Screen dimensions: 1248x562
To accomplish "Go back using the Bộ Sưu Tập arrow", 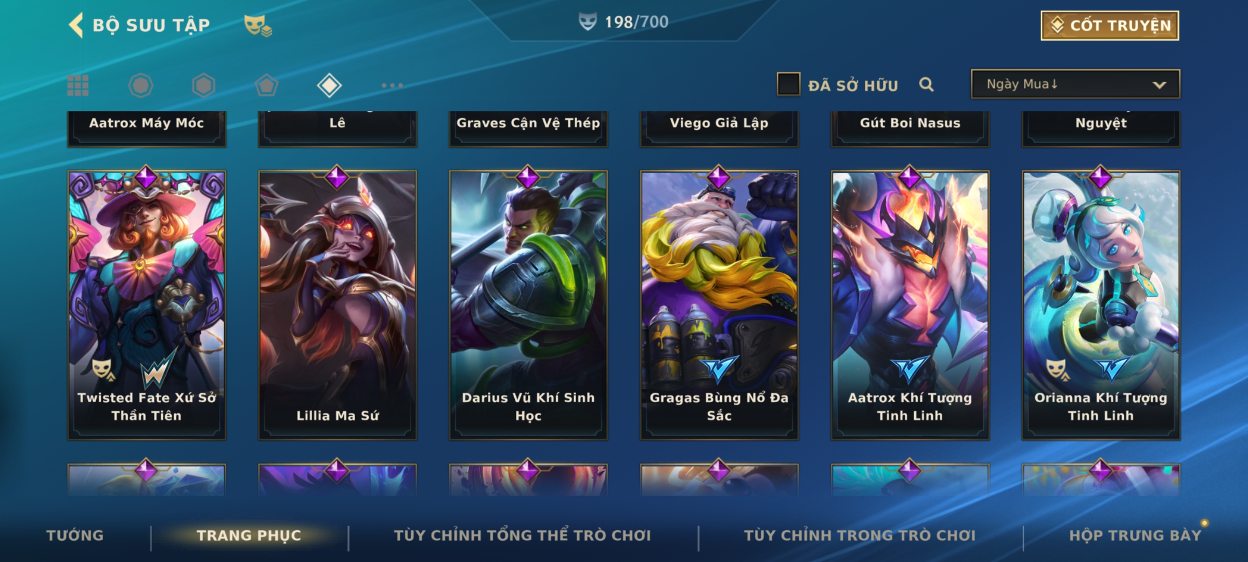I will [x=76, y=25].
